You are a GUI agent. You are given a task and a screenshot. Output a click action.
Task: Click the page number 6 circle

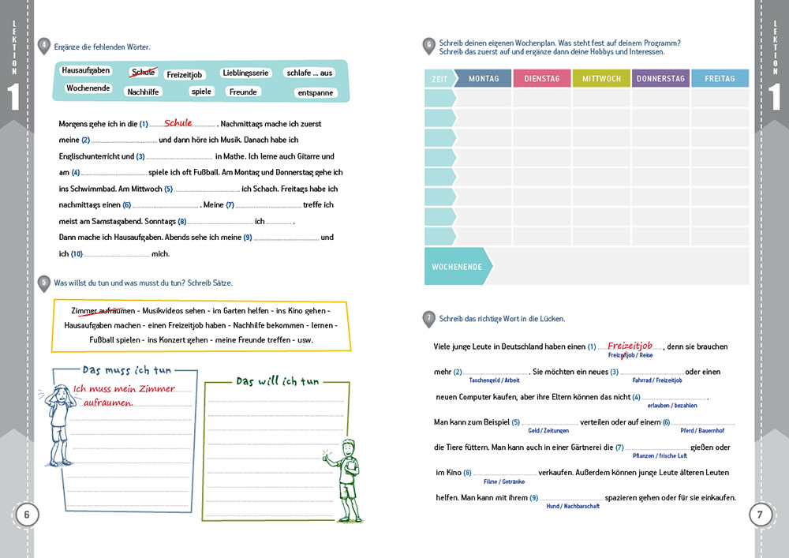tap(26, 515)
